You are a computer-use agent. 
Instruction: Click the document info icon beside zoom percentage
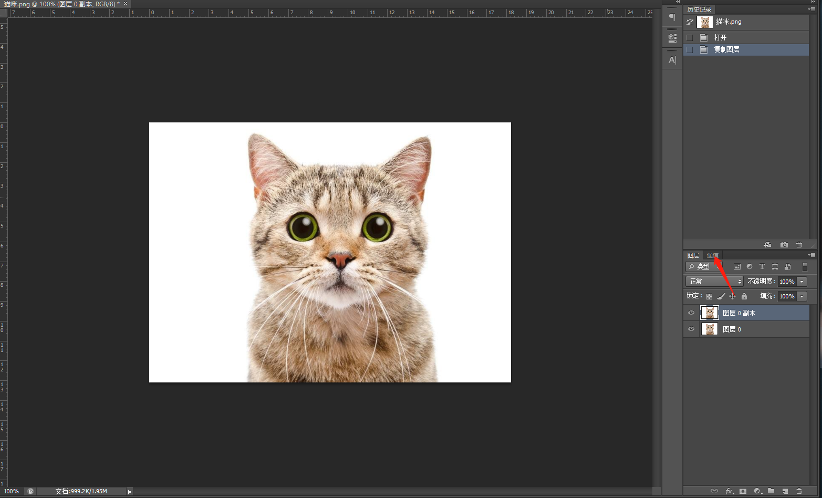[30, 491]
